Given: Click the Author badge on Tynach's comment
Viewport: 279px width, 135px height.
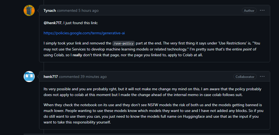Looking at the screenshot, I should [249, 10].
